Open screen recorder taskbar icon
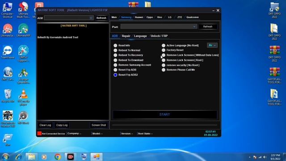Image resolution: width=286 pixels, height=161 pixels. [71, 157]
